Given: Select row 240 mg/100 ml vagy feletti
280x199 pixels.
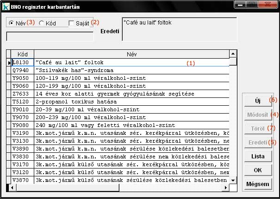Looking at the screenshot, I should pos(131,125).
